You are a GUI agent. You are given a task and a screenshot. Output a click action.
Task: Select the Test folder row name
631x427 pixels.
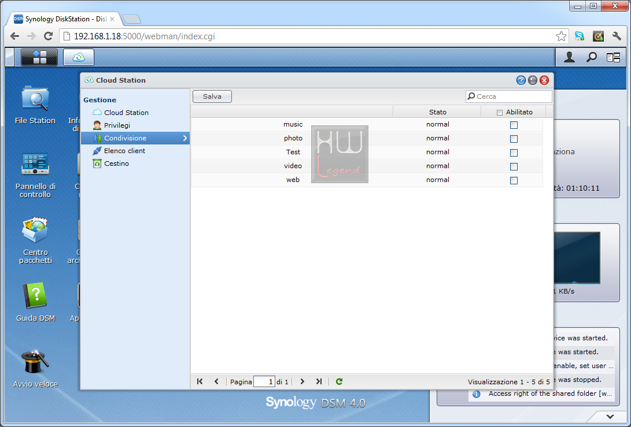click(293, 152)
